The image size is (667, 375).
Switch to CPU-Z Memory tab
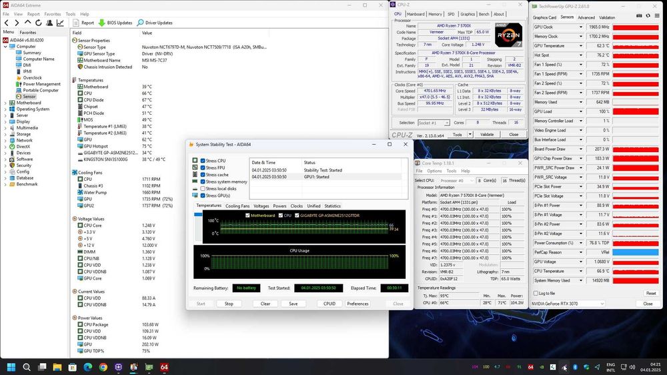pyautogui.click(x=435, y=14)
